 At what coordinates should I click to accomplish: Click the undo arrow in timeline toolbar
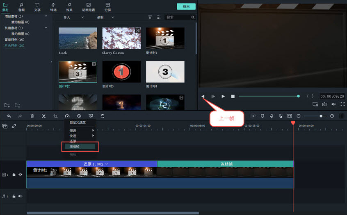9,116
